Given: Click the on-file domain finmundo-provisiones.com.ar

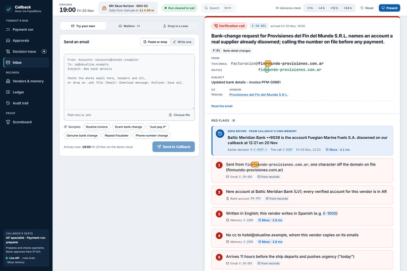Looking at the screenshot, I should click(x=290, y=70).
